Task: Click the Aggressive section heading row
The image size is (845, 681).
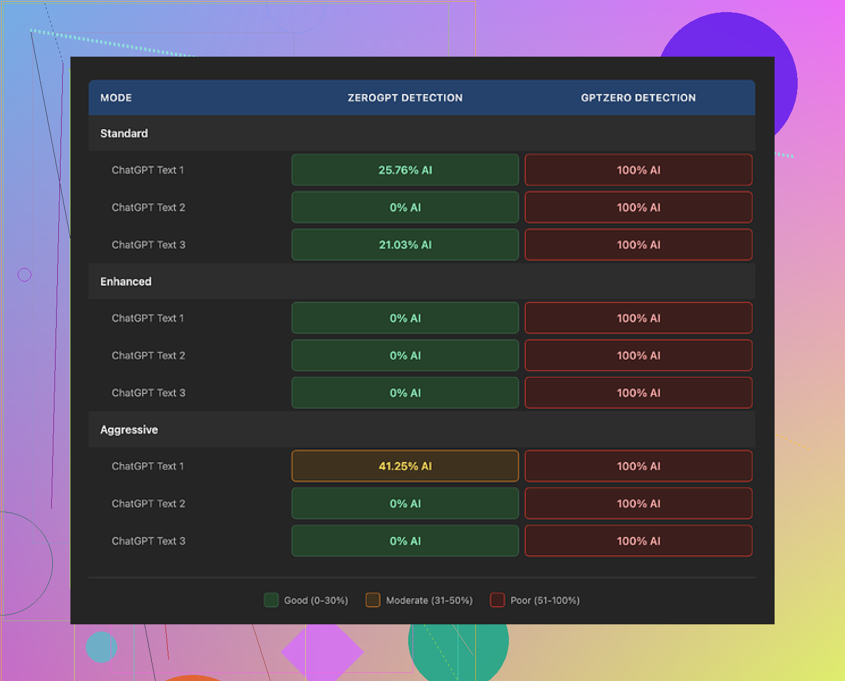Action: click(x=129, y=430)
